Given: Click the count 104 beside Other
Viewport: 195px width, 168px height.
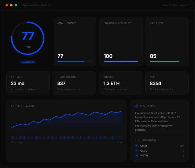Looking at the screenshot, I should coord(182,146).
